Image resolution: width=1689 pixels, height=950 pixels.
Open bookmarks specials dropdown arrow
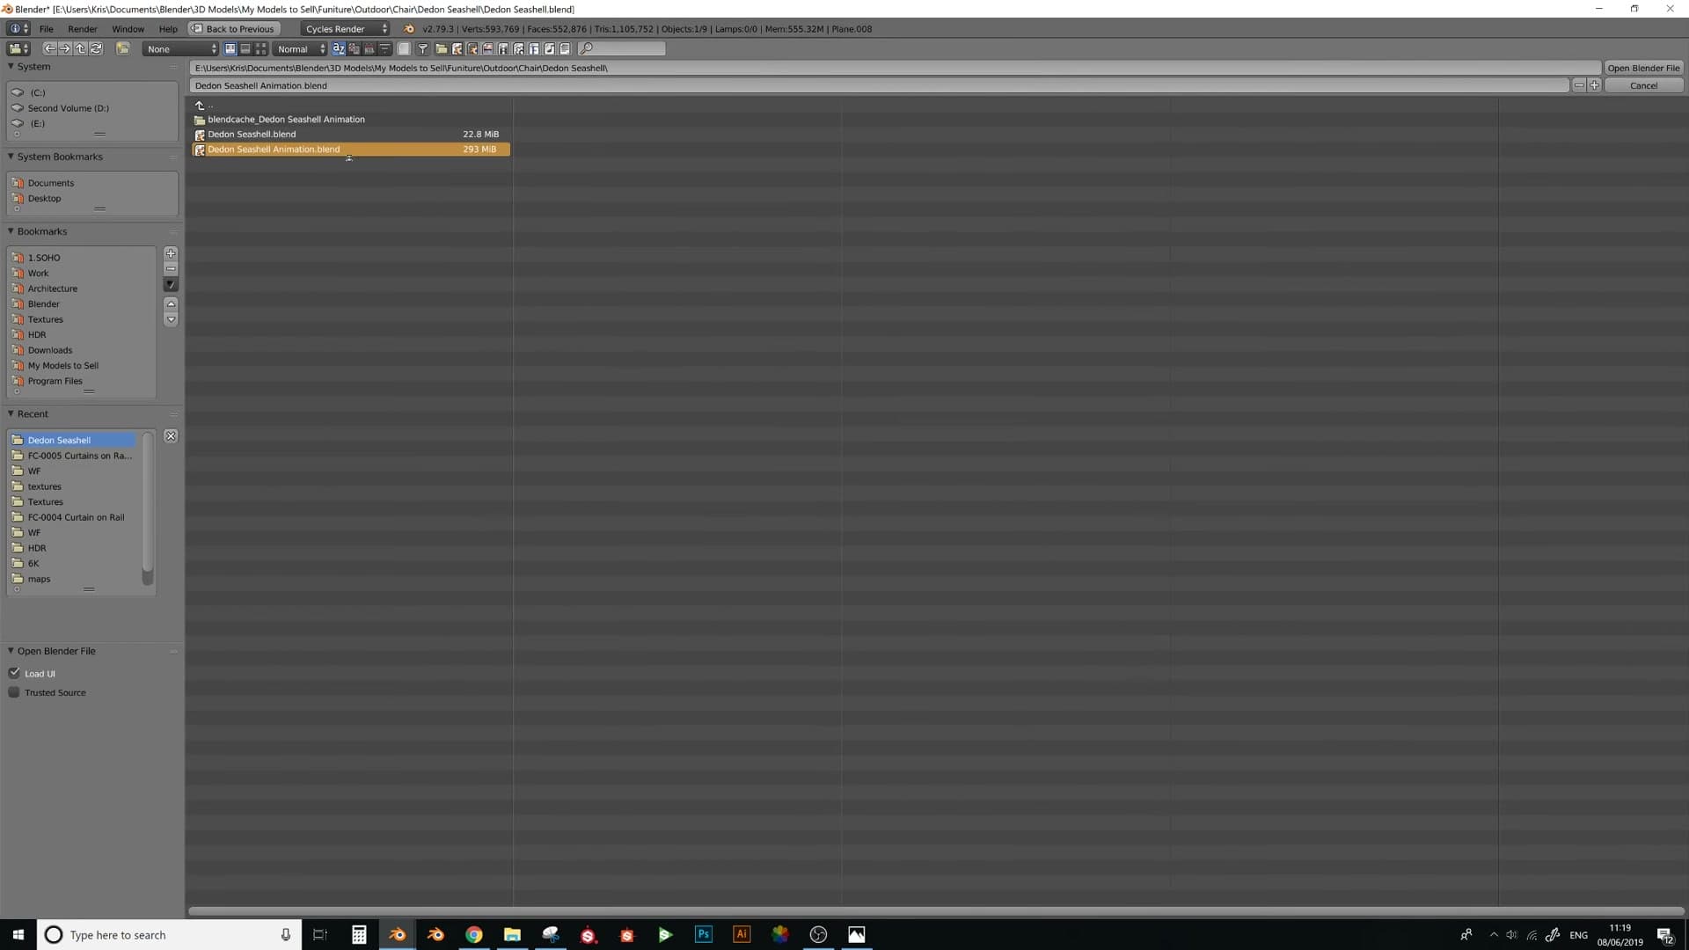[171, 284]
